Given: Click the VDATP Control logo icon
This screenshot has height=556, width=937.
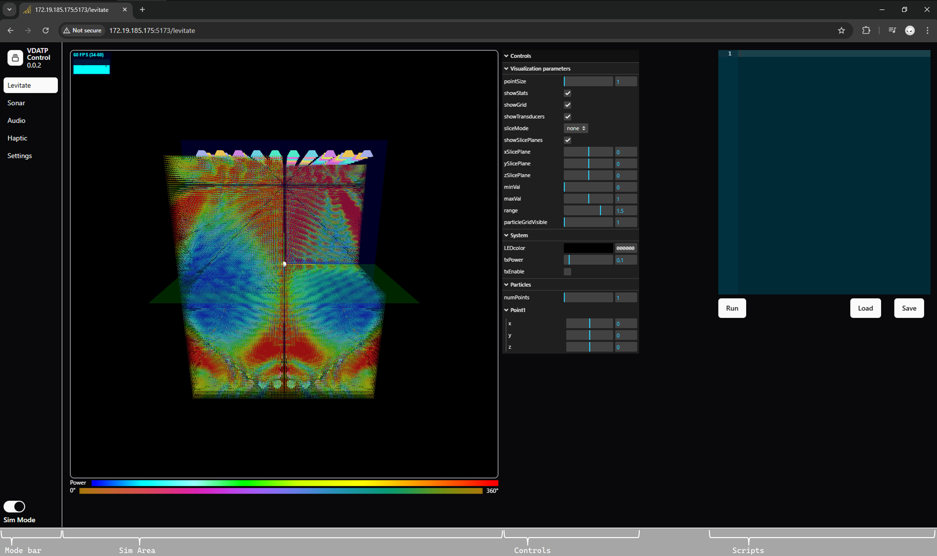Looking at the screenshot, I should [15, 58].
